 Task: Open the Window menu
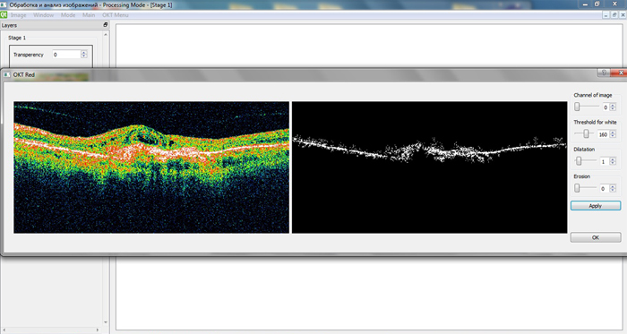pyautogui.click(x=44, y=15)
